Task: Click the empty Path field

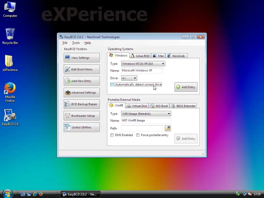Action: coord(142,128)
